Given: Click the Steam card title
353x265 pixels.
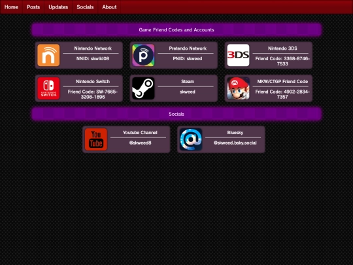Looking at the screenshot, I should pos(188,82).
